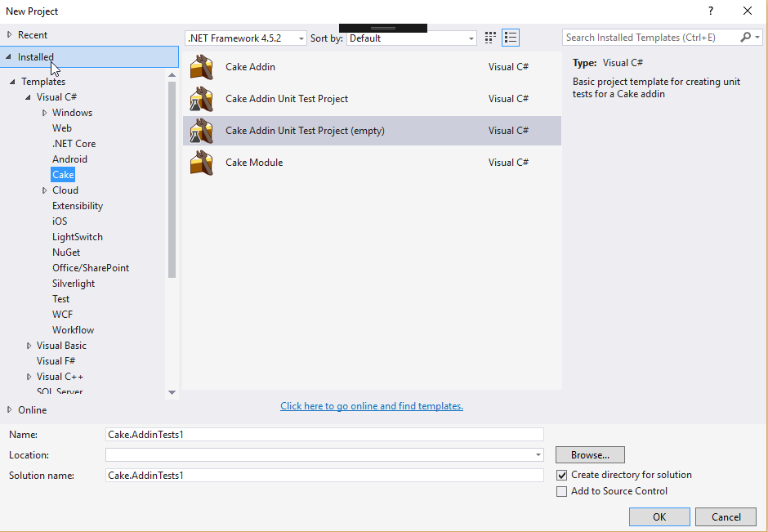Switch to small icons view
This screenshot has width=768, height=532.
tap(489, 38)
